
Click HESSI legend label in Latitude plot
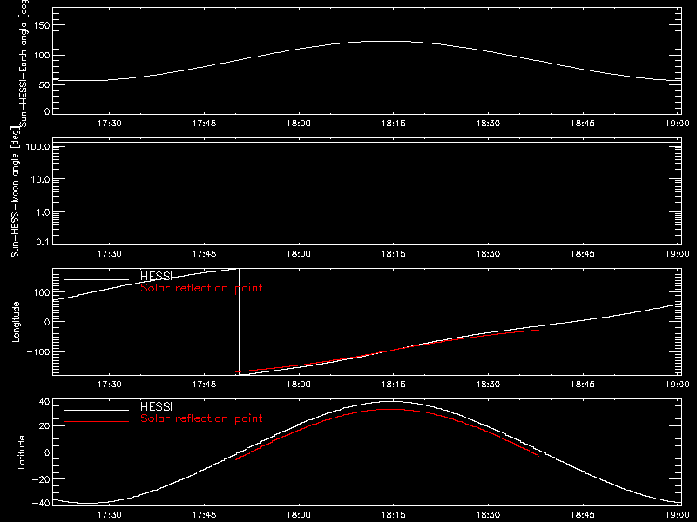156,406
